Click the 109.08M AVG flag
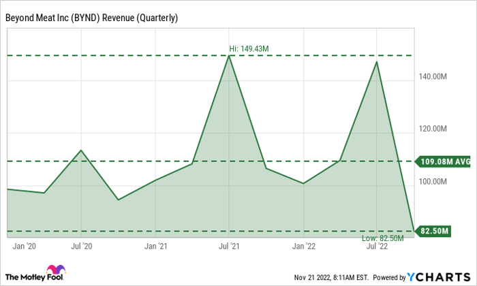Screen dimensions: 477x286 [443, 161]
